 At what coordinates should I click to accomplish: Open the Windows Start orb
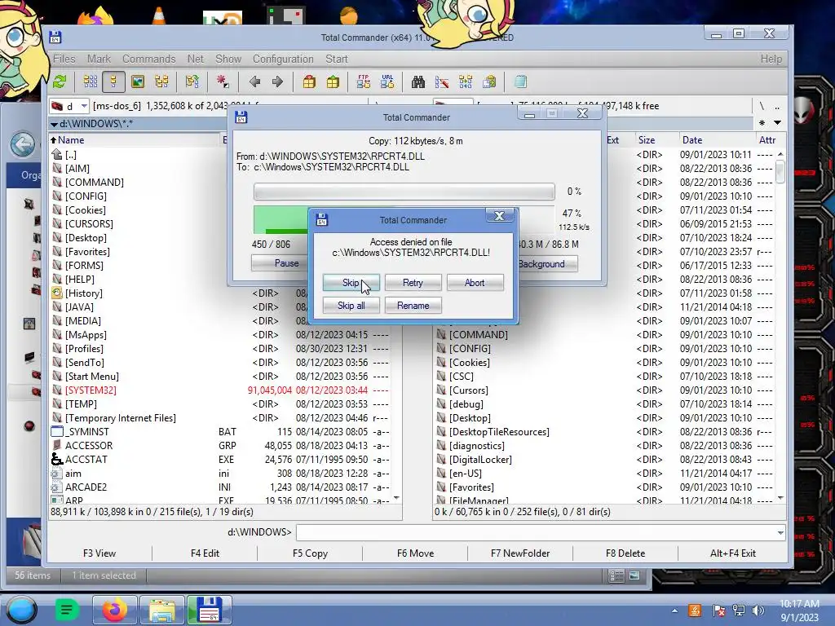click(22, 610)
